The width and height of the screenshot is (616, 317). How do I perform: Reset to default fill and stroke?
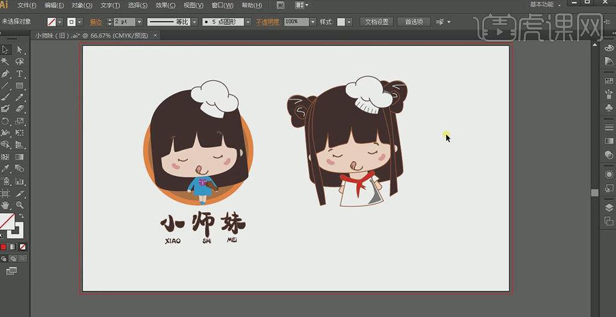pyautogui.click(x=2, y=237)
